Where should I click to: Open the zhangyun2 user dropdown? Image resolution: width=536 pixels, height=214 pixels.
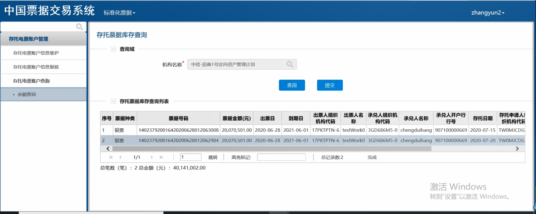[x=488, y=13]
